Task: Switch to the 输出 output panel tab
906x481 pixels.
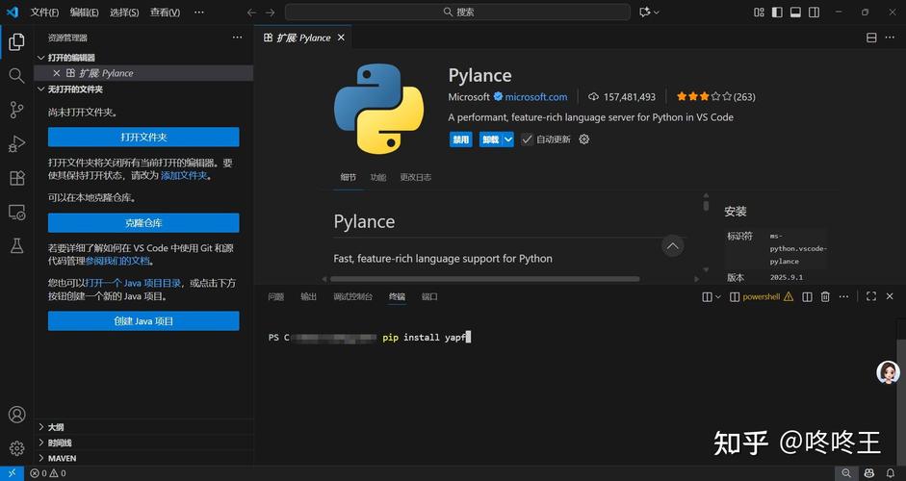Action: coord(308,297)
